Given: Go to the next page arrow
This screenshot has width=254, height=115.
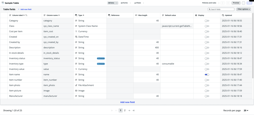Looking at the screenshot, I should click(x=129, y=111).
